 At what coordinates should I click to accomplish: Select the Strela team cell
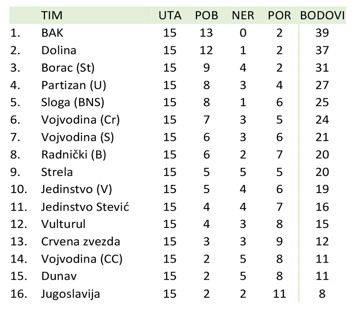point(57,172)
